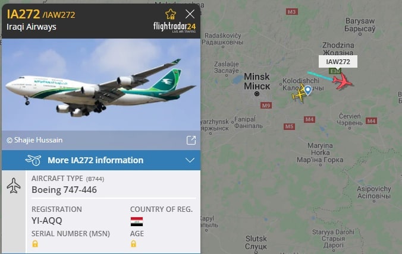Click the flight info plane icon
402x254 pixels.
point(33,160)
